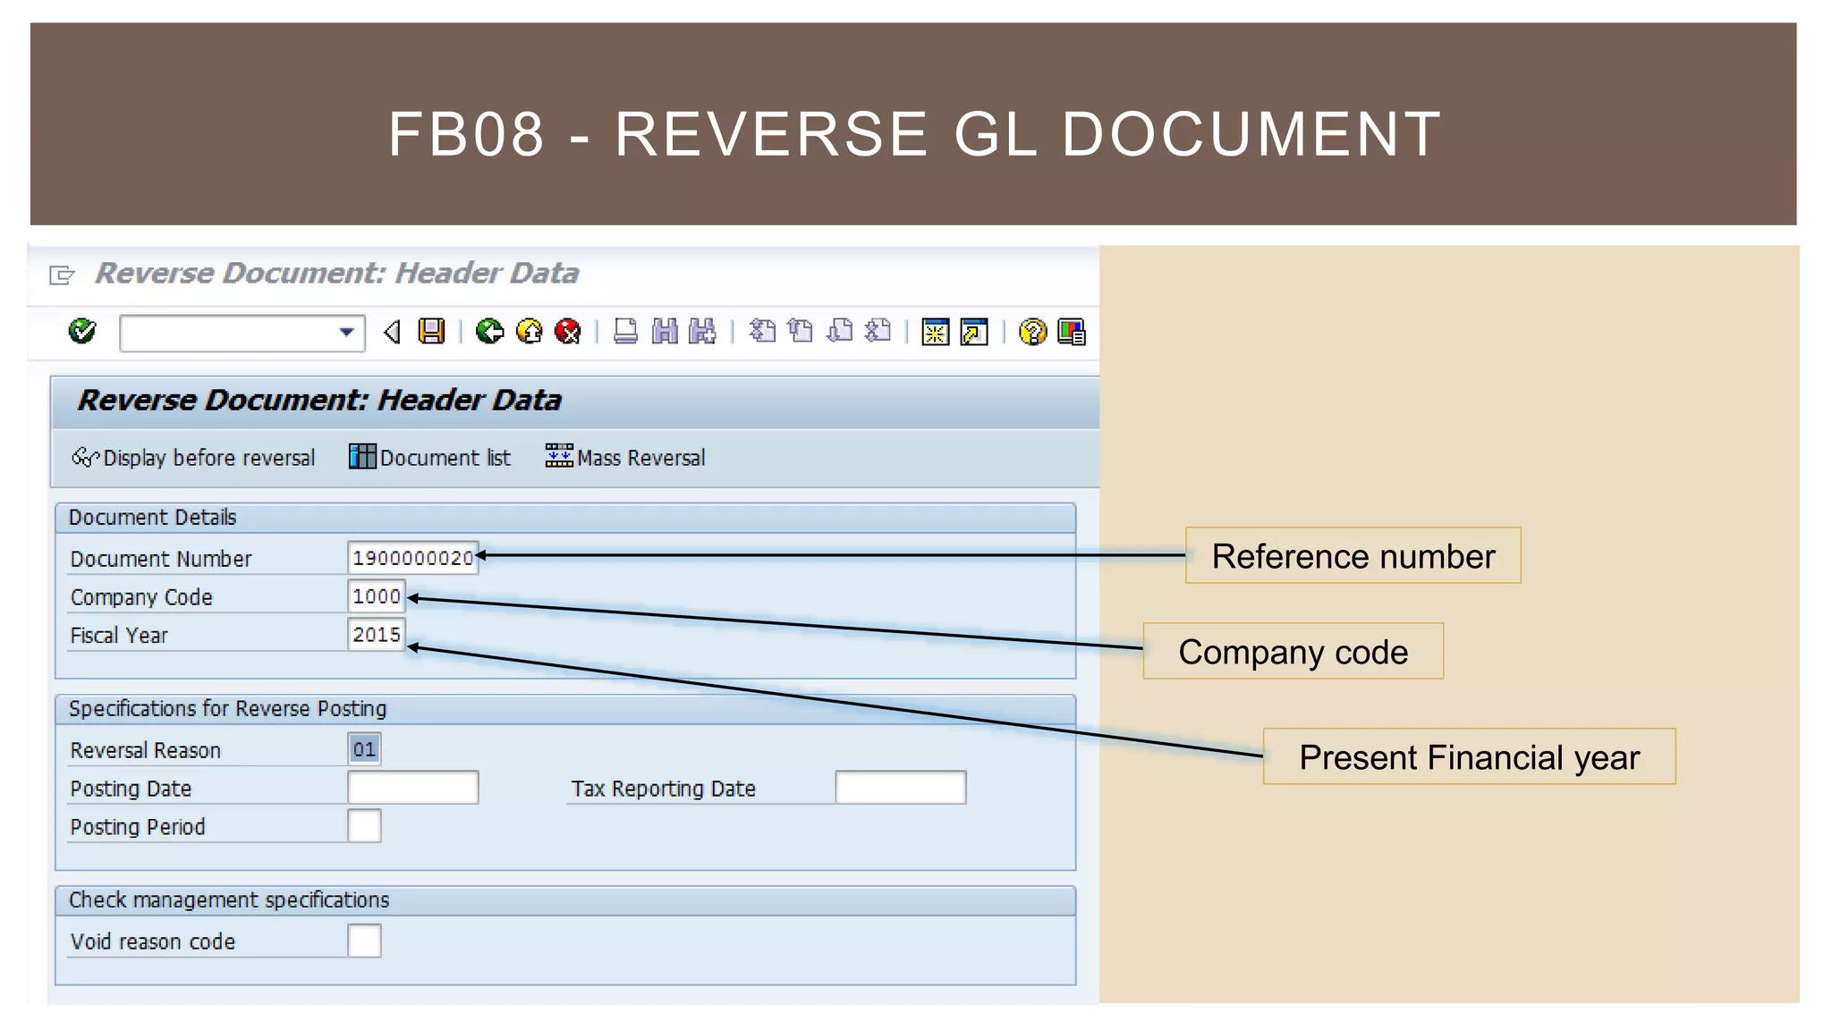Click the Reversal Reason label
The width and height of the screenshot is (1832, 1030).
tap(145, 751)
